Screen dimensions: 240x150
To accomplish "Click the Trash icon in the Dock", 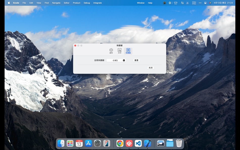I will 179,143.
